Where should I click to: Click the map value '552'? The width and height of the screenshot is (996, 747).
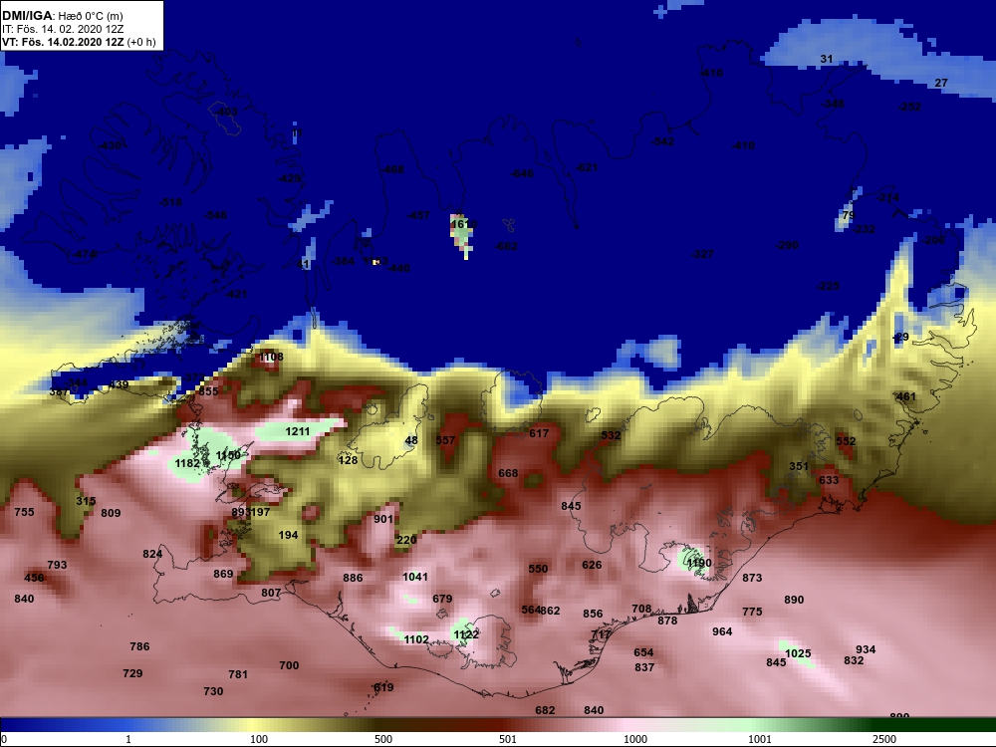[x=846, y=441]
